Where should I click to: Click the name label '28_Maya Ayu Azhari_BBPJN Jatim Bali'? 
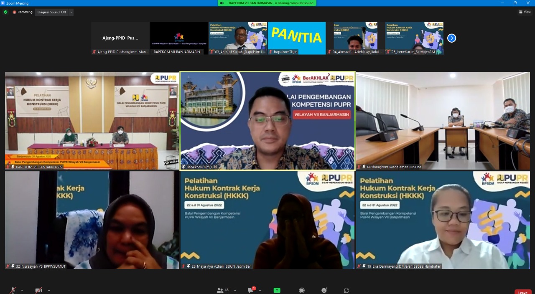click(222, 266)
